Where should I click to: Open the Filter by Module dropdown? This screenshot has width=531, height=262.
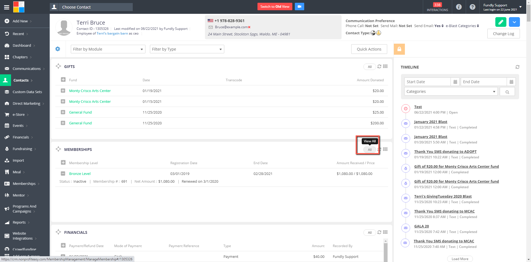[108, 49]
